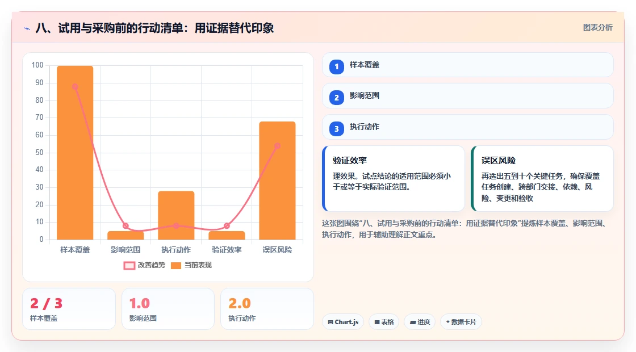Click the number 2 badge for 影响范围
The image size is (636, 352).
[336, 97]
